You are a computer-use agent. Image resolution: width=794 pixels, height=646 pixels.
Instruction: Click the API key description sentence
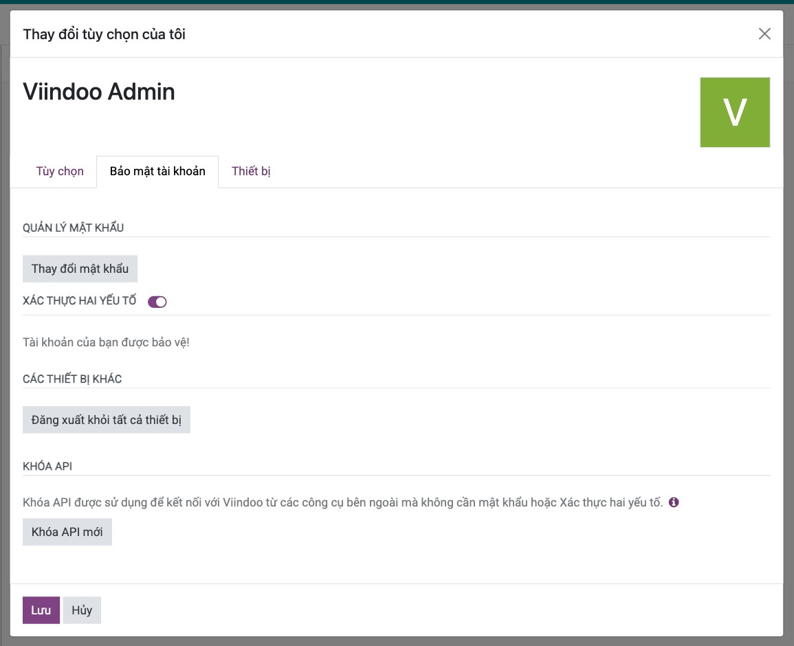click(x=343, y=503)
